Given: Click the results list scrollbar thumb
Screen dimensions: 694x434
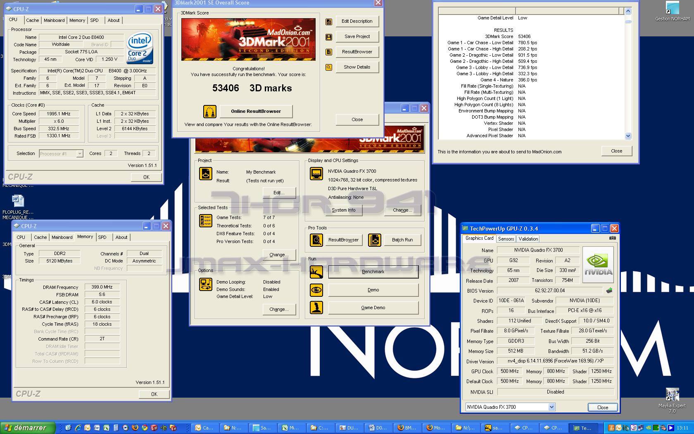Looking at the screenshot, I should [628, 21].
